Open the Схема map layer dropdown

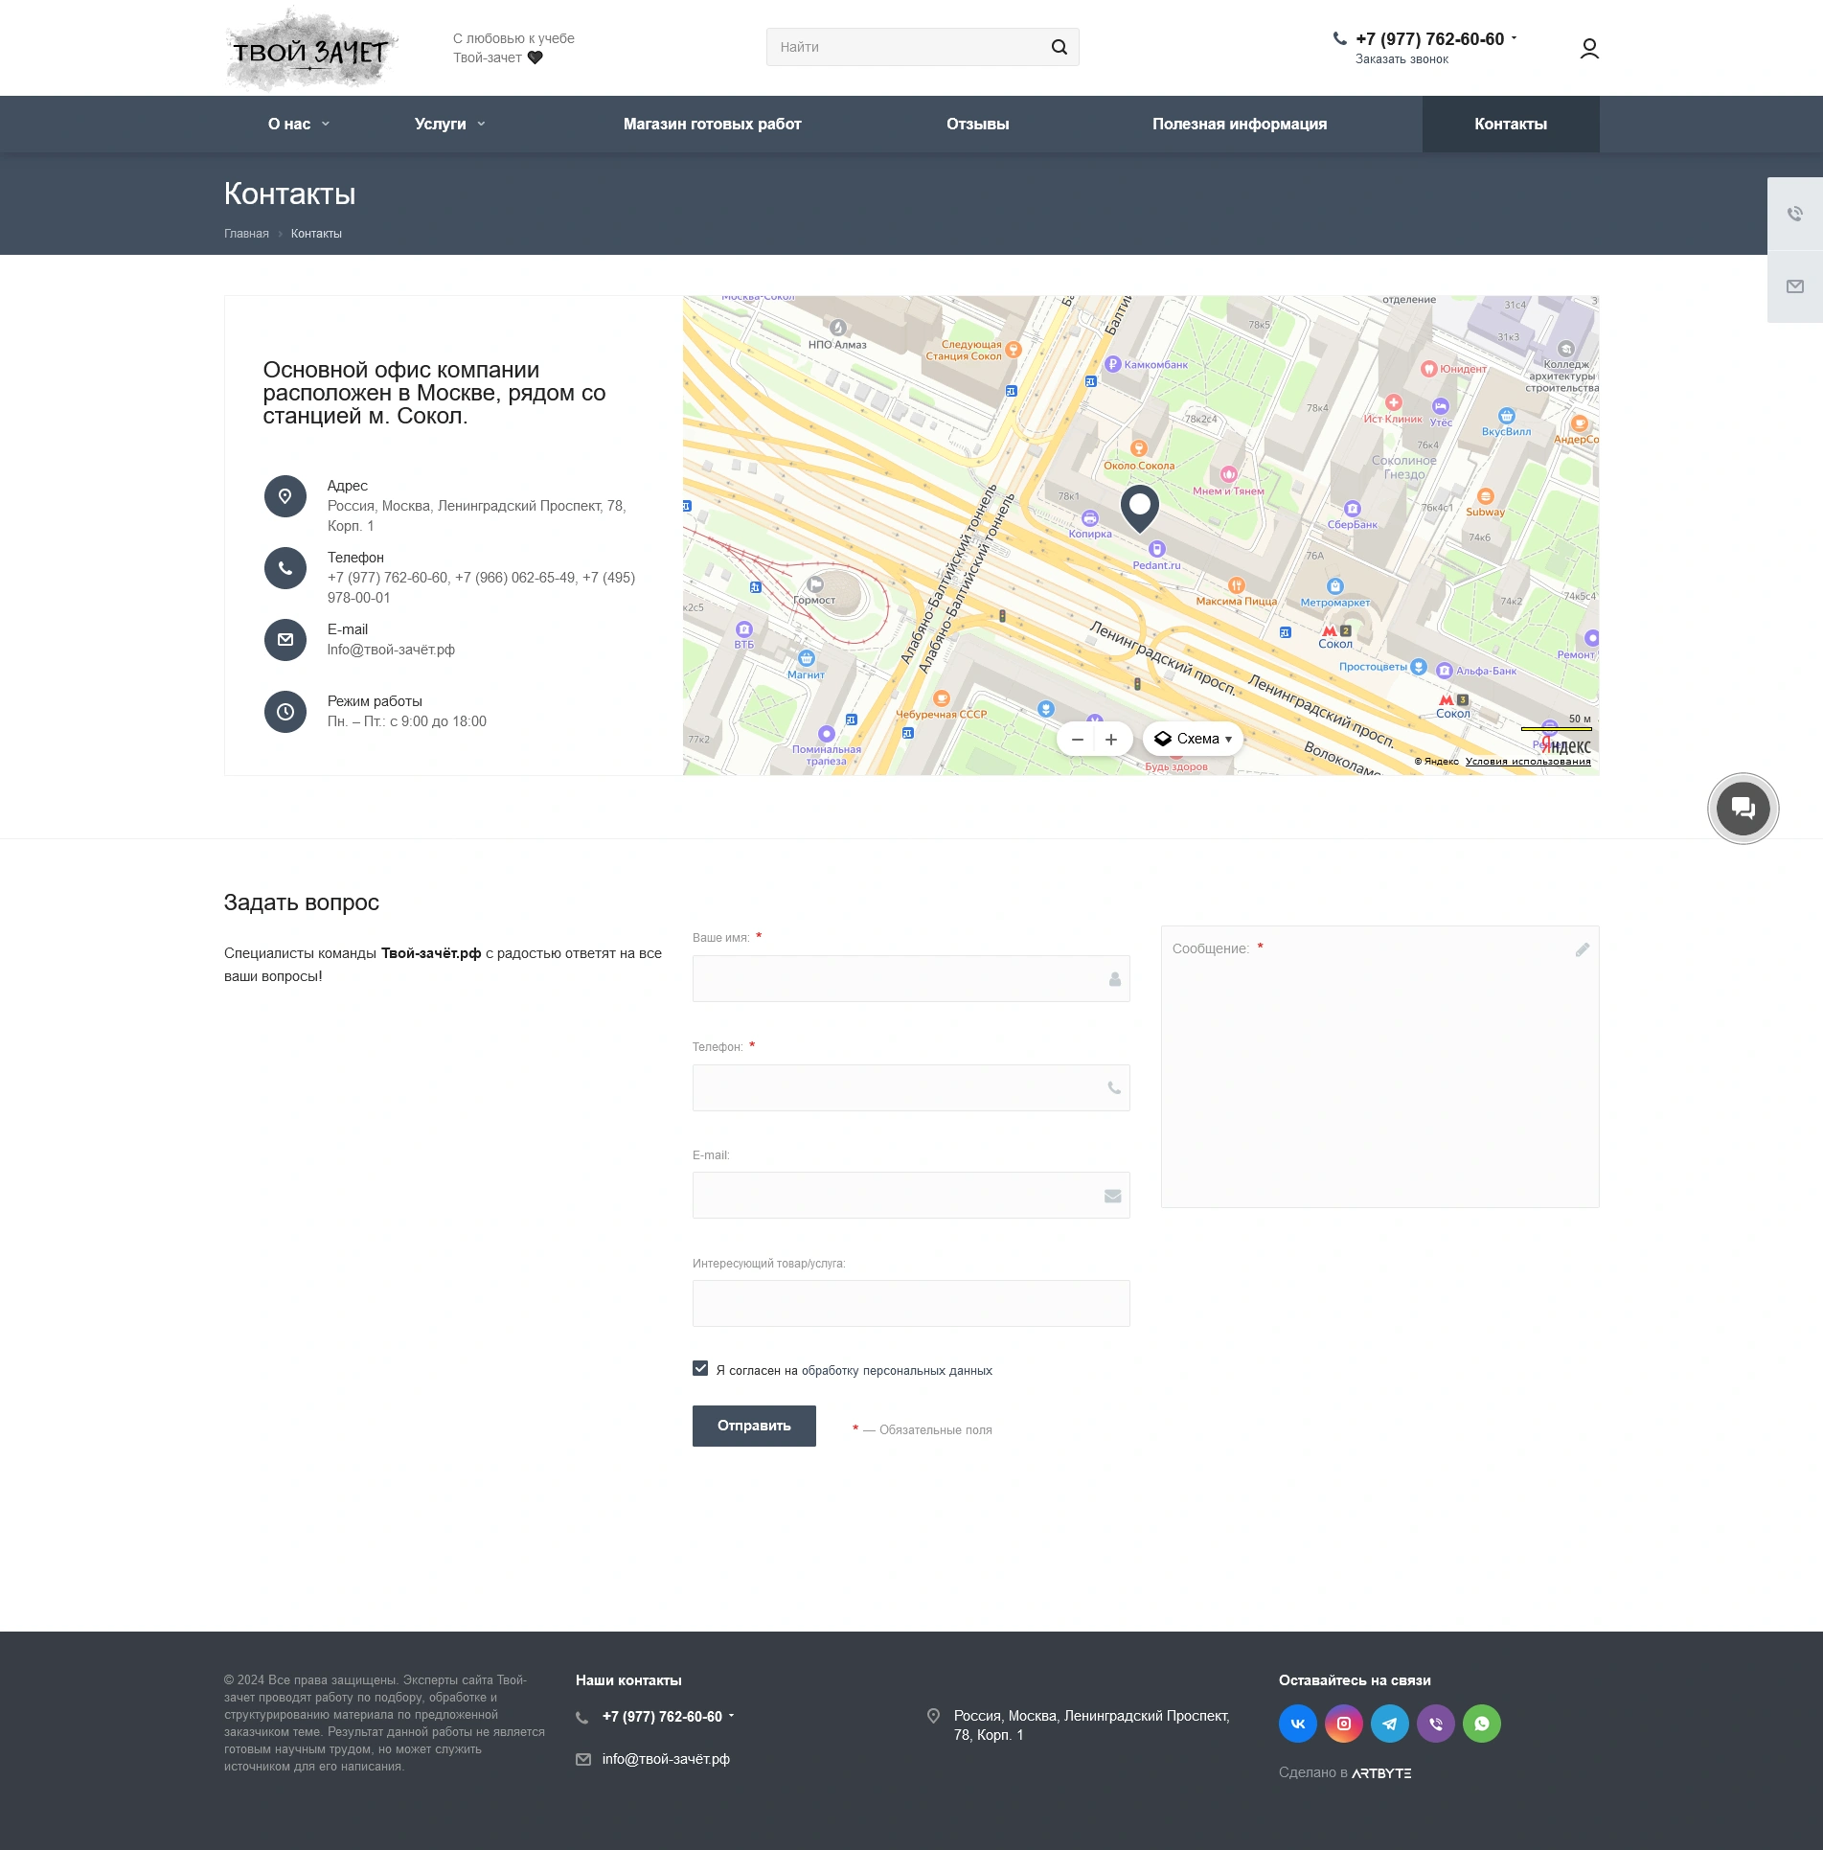(x=1193, y=739)
